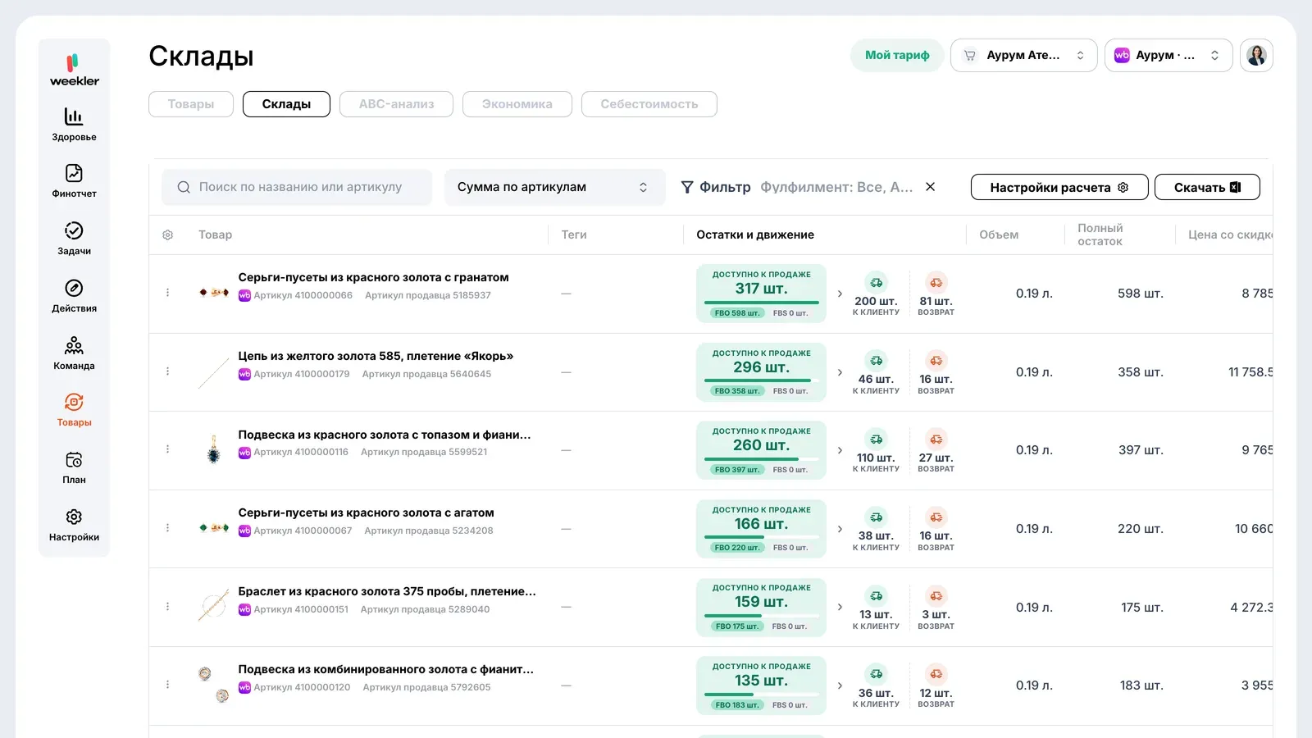1312x738 pixels.
Task: Switch to the Себестоимость tab
Action: click(649, 104)
